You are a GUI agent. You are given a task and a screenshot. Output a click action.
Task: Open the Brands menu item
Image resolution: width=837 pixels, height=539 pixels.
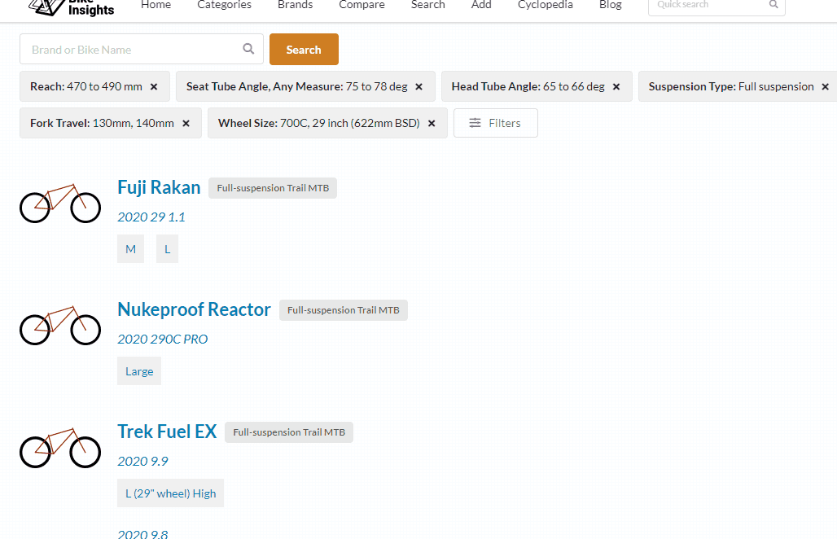point(296,5)
